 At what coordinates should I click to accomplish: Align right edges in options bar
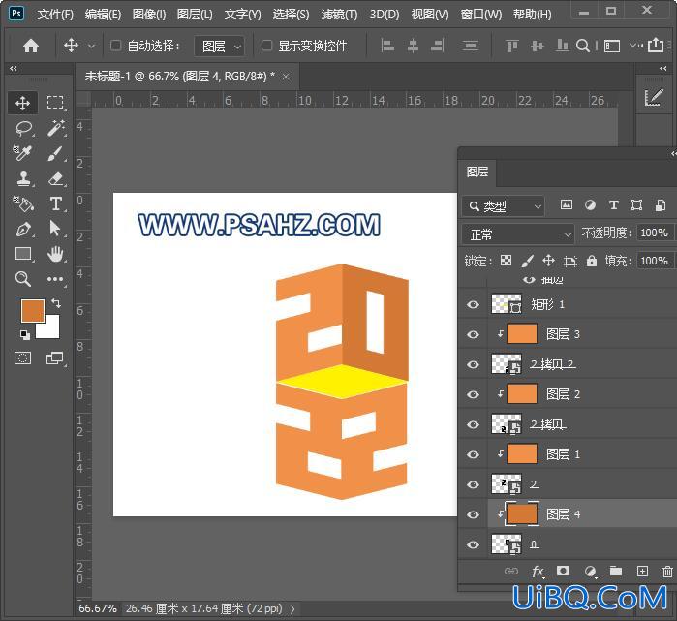438,46
